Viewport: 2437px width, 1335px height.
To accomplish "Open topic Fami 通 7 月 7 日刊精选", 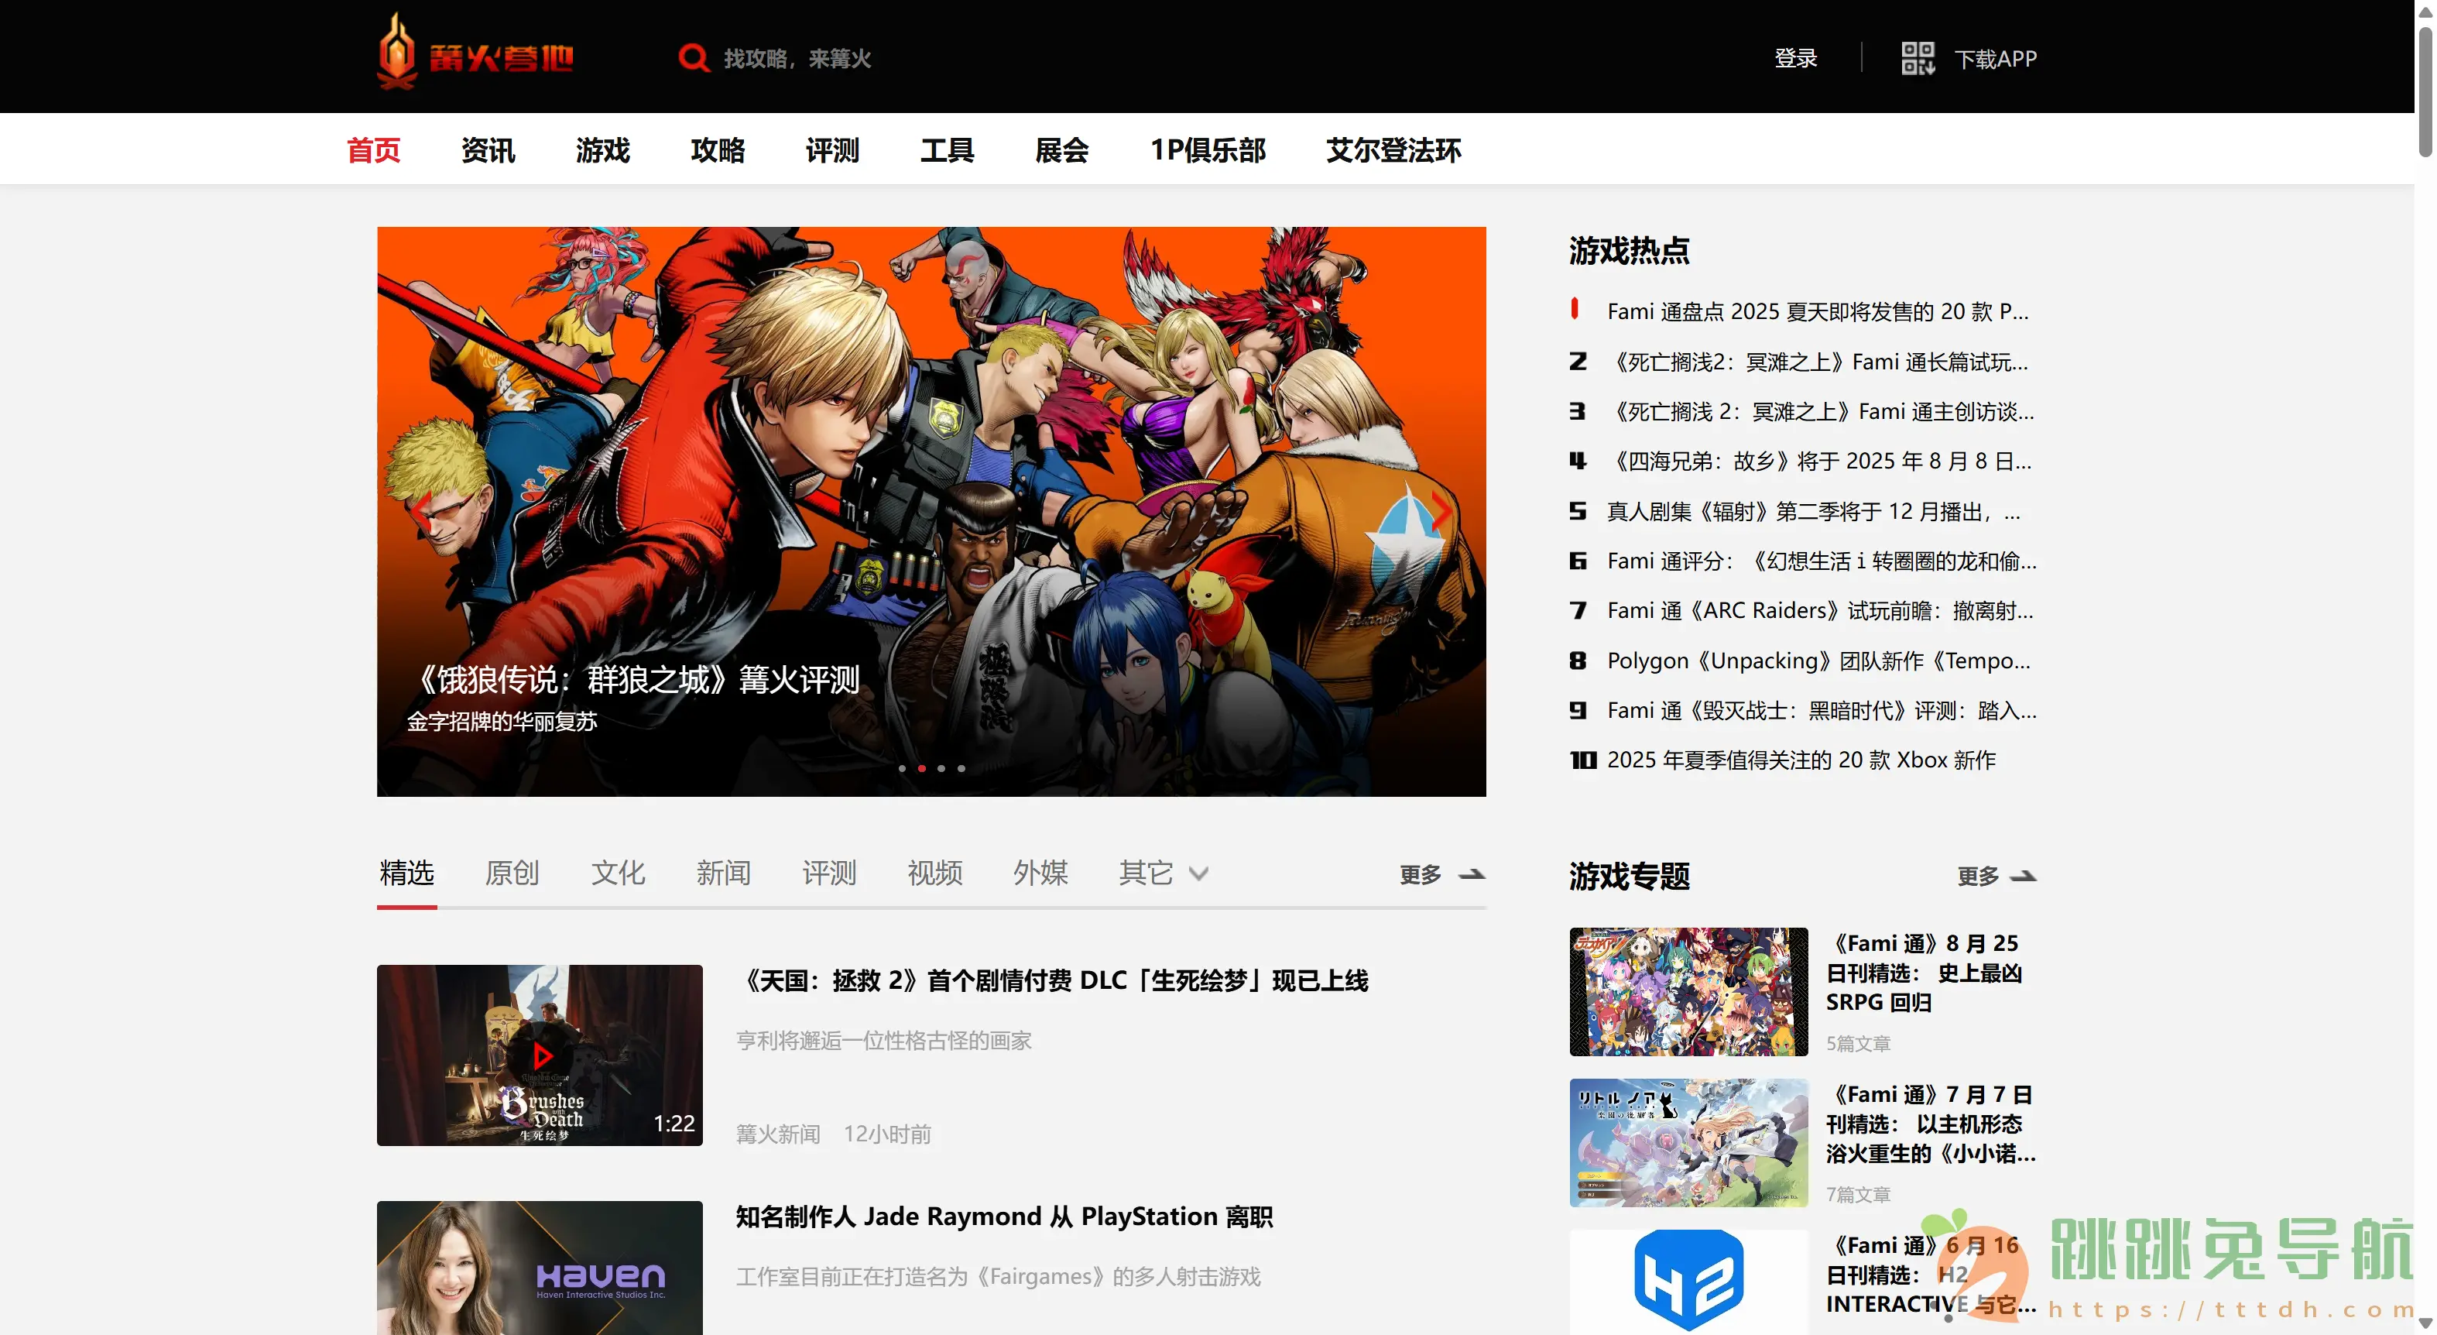I will pos(1930,1124).
